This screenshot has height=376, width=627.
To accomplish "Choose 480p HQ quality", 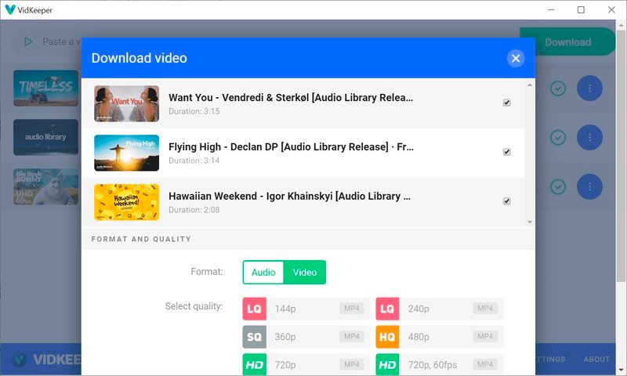I will 440,337.
